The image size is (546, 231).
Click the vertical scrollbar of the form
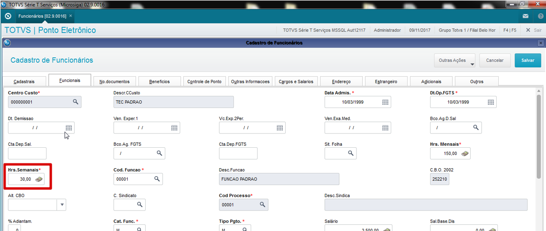point(539,136)
